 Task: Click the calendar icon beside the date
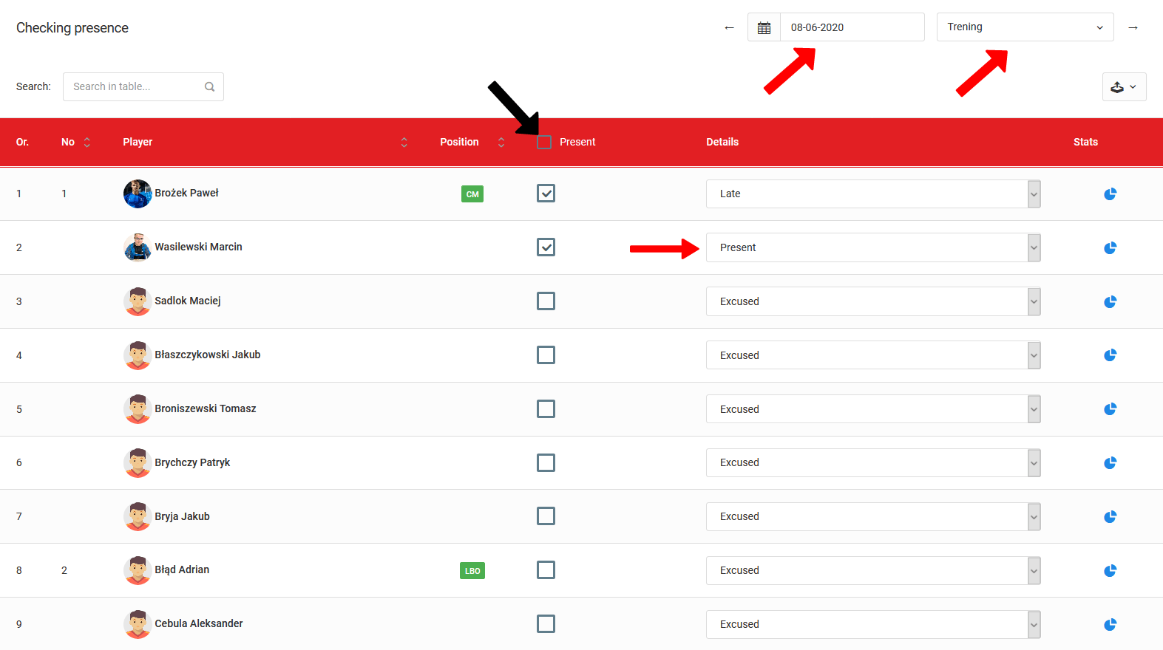pyautogui.click(x=764, y=27)
